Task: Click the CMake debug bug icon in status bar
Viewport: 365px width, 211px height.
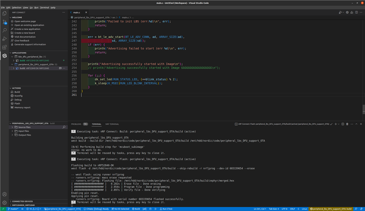Action: 151,209
